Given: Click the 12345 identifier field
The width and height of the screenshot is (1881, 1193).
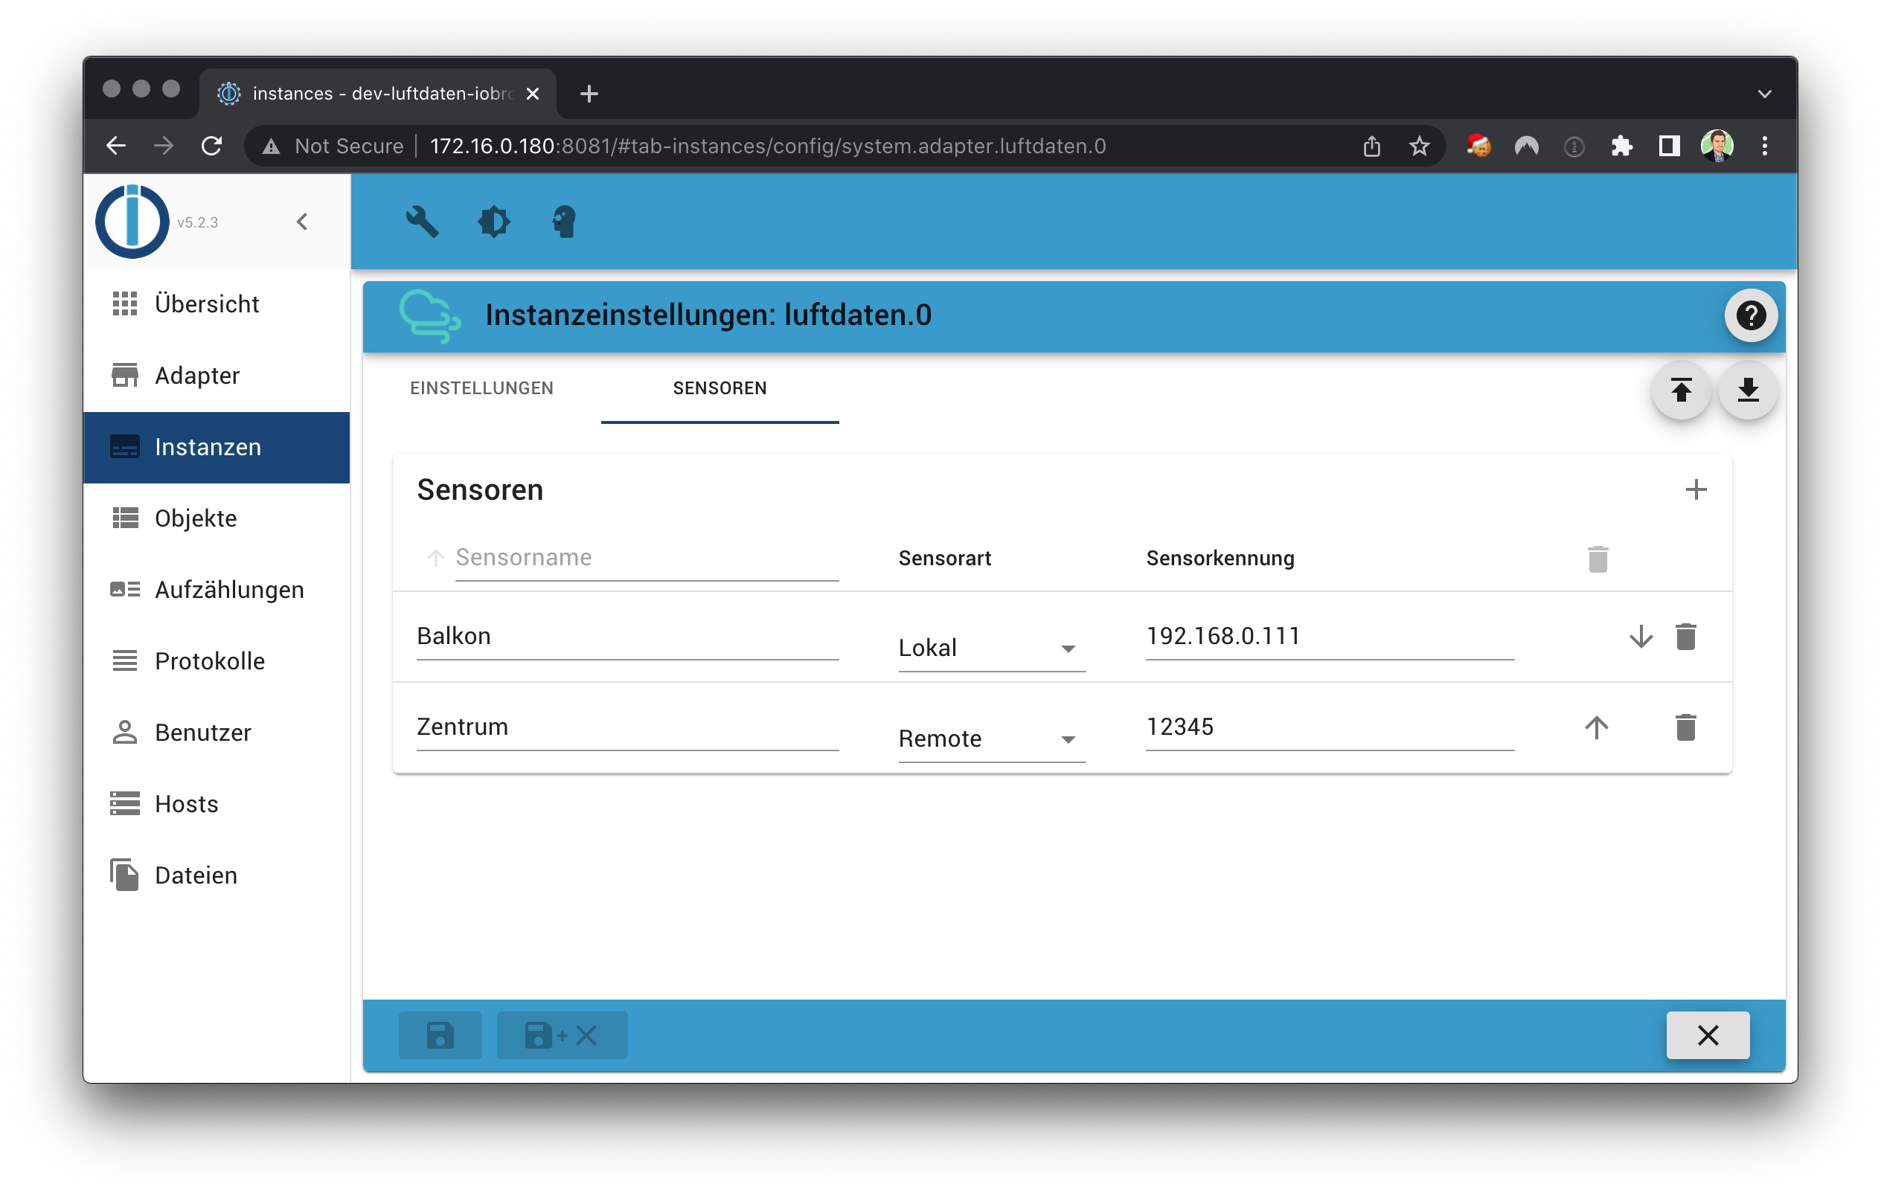Looking at the screenshot, I should pyautogui.click(x=1330, y=727).
